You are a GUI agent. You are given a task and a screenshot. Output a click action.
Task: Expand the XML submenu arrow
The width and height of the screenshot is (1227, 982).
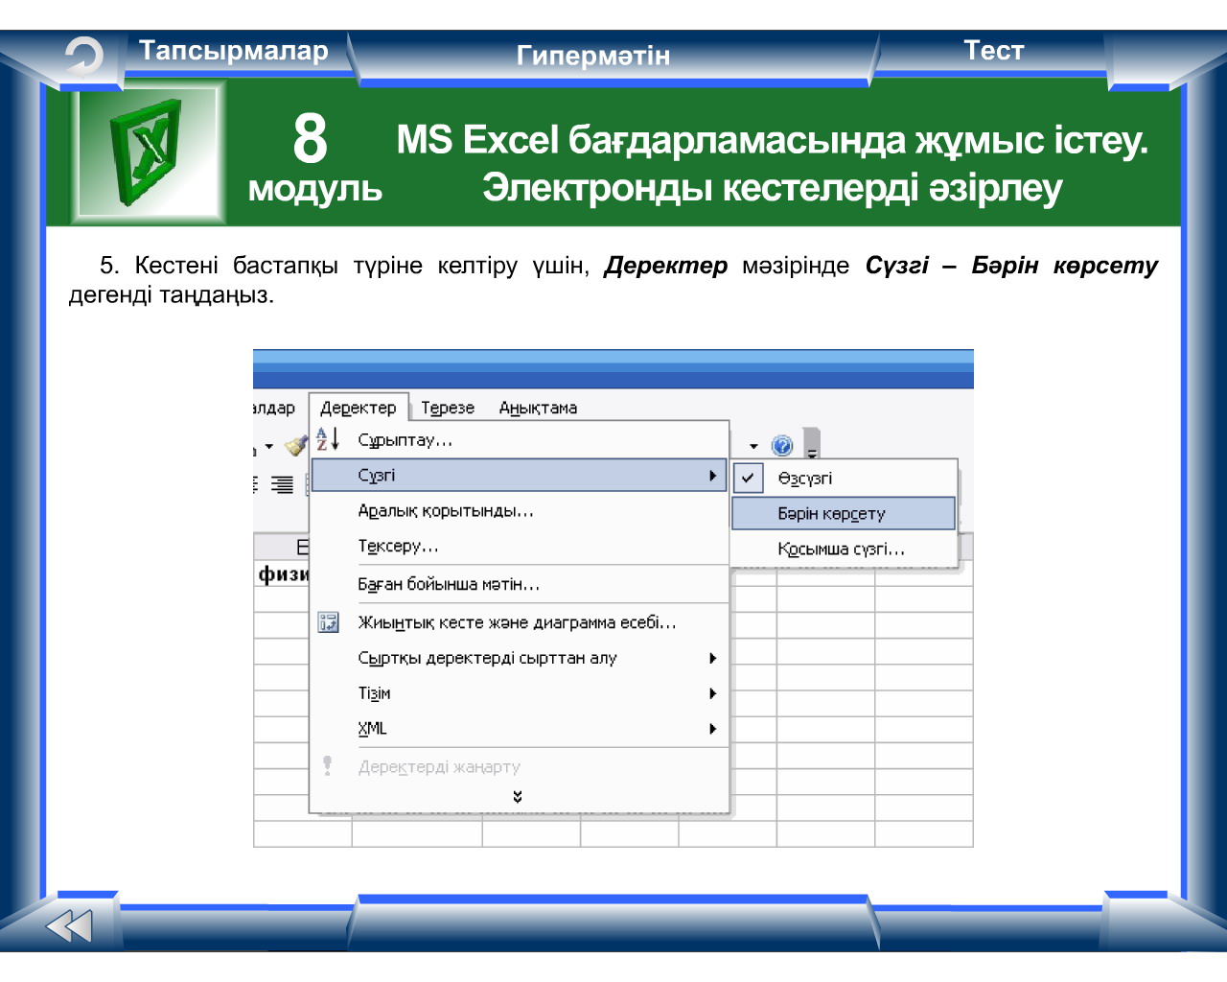click(x=712, y=729)
